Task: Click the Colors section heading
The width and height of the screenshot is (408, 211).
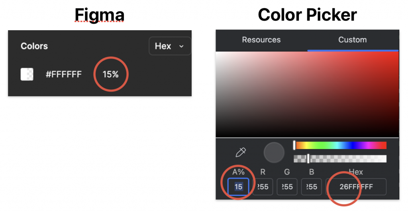Action: (x=34, y=46)
